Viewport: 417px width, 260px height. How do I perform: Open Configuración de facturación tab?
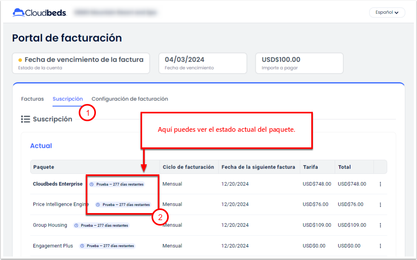pyautogui.click(x=130, y=99)
